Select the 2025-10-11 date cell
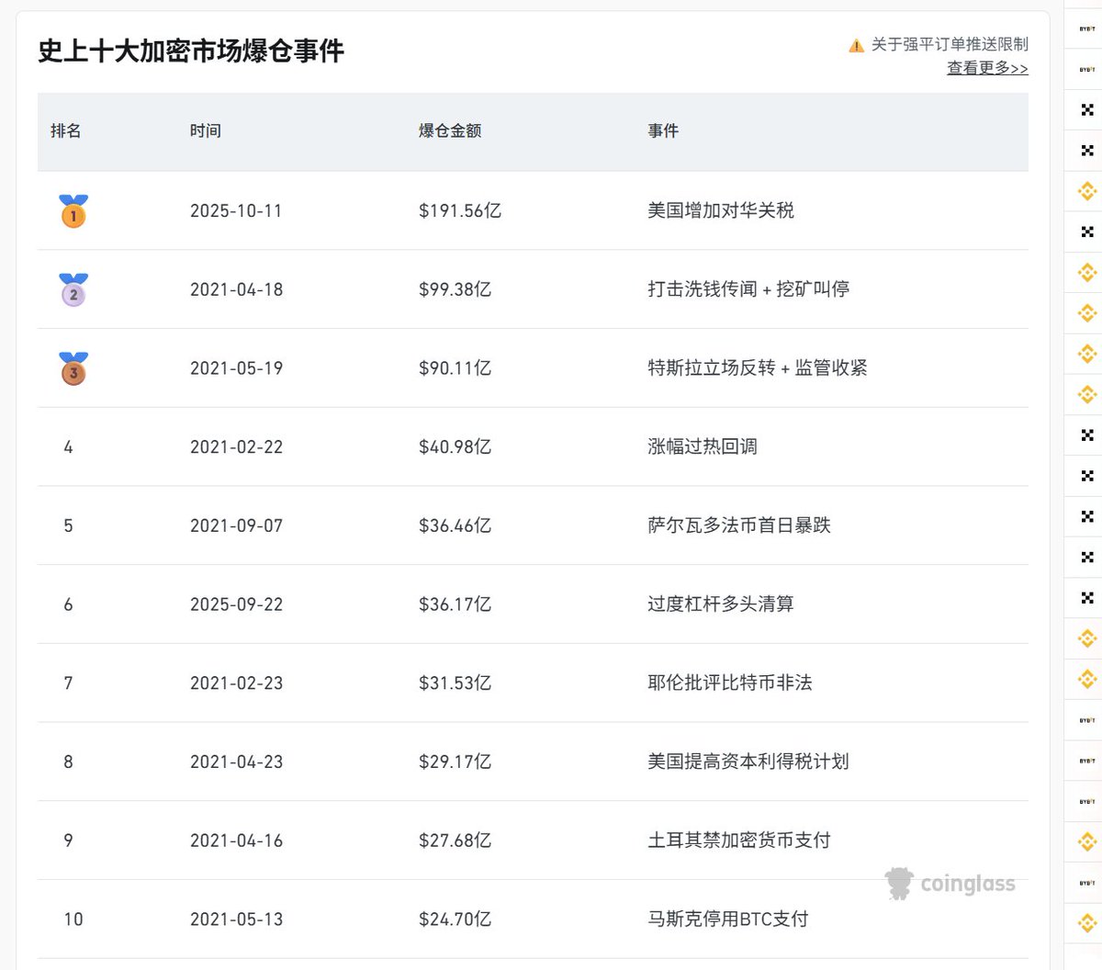Image resolution: width=1102 pixels, height=970 pixels. coord(236,211)
